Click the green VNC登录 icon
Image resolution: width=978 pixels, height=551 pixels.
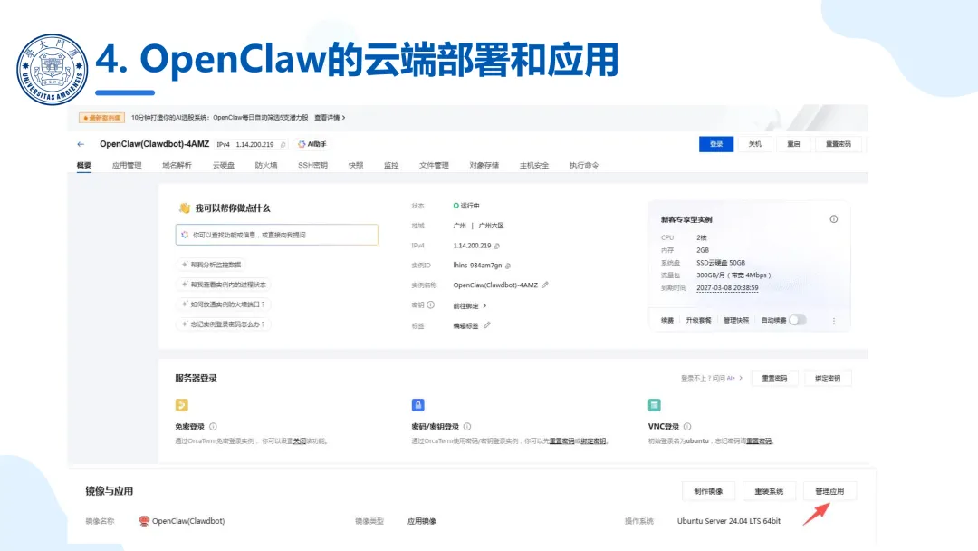[655, 405]
